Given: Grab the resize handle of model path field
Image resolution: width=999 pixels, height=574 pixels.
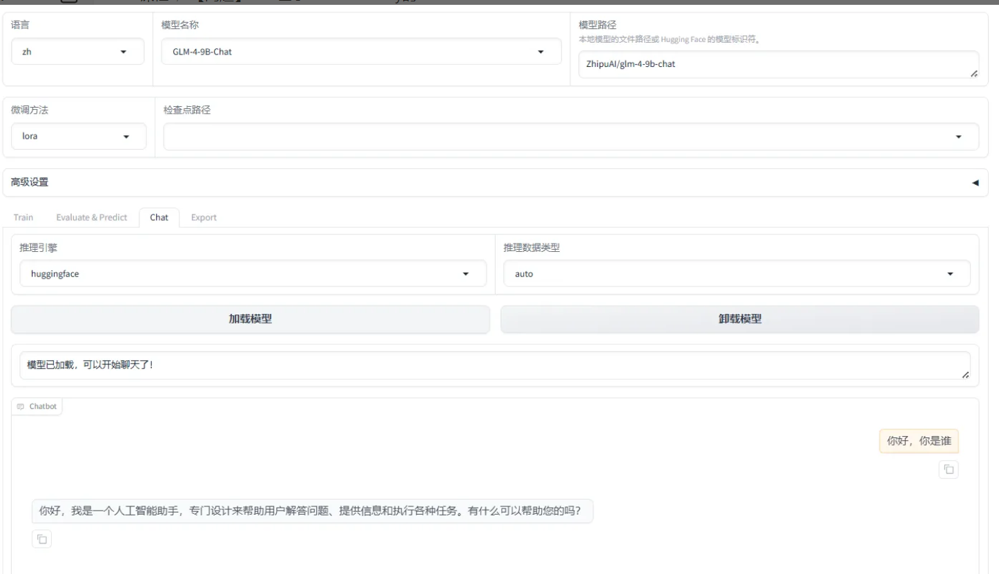Looking at the screenshot, I should click(x=973, y=74).
